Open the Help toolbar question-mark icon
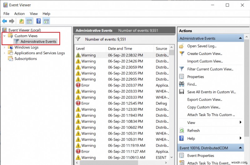The image size is (250, 165). (38, 21)
